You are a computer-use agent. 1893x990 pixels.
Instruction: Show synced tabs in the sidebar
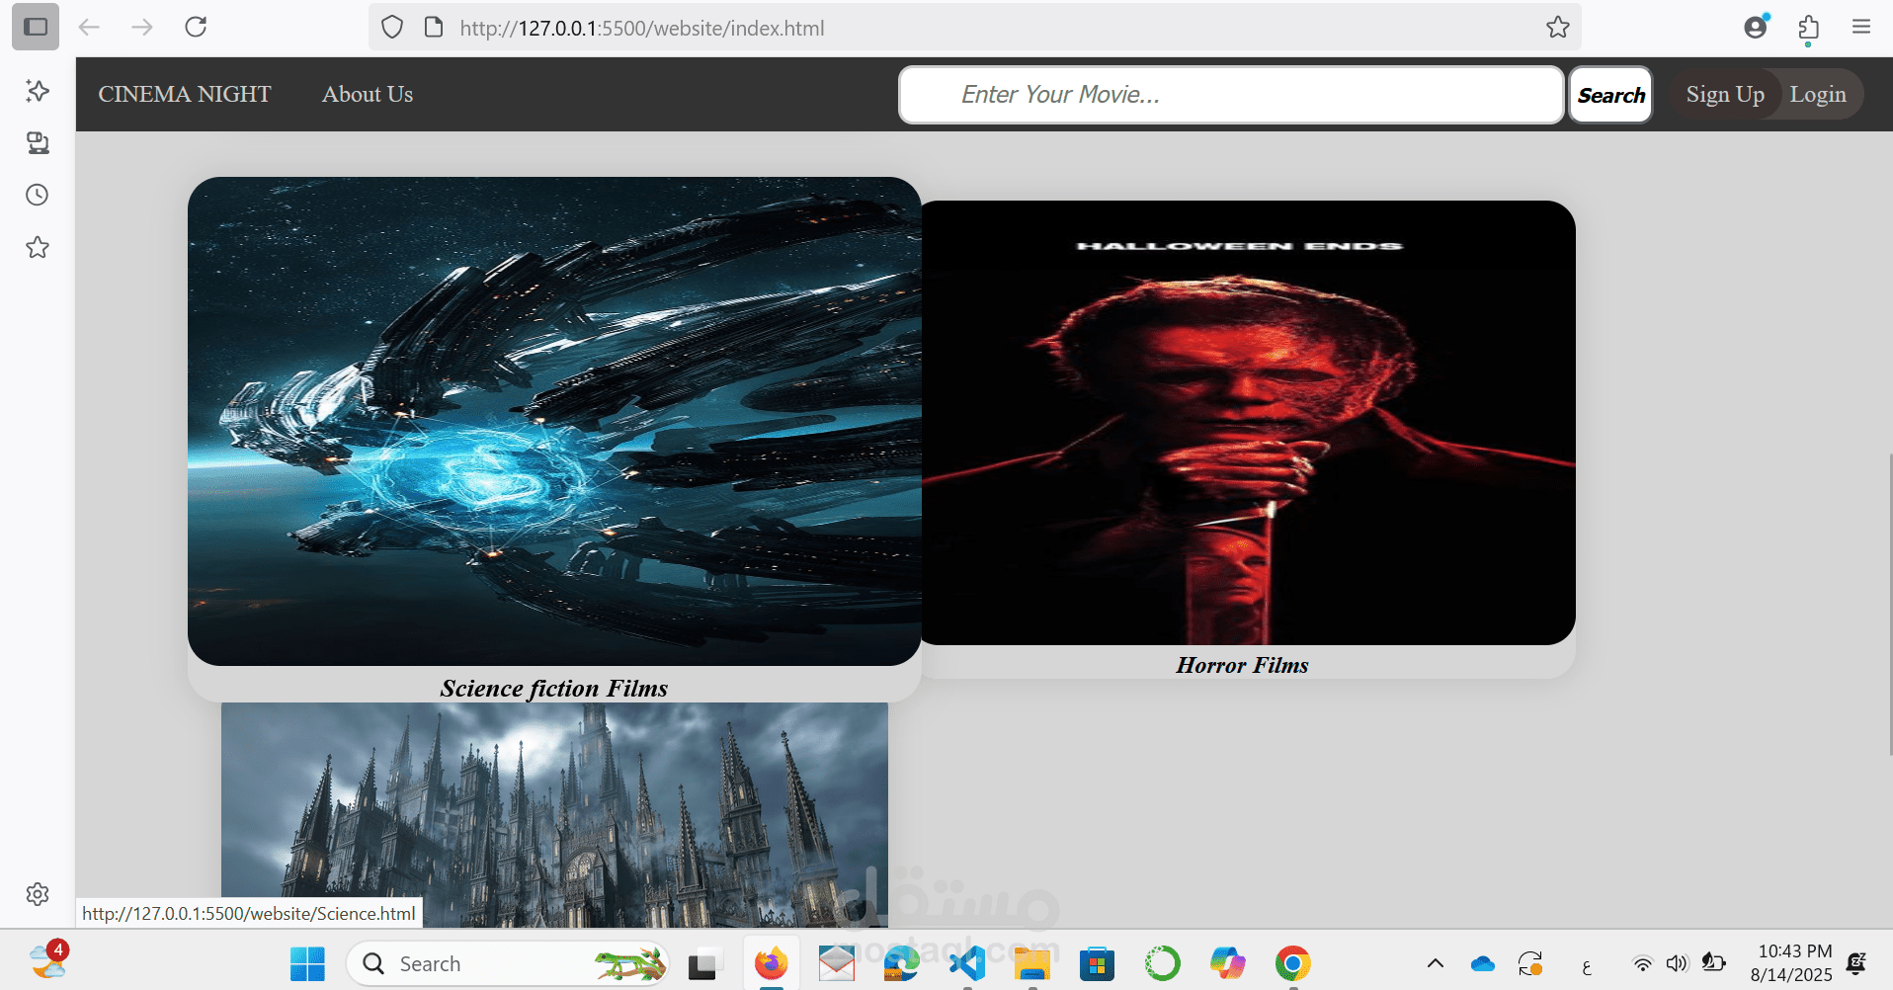coord(38,143)
